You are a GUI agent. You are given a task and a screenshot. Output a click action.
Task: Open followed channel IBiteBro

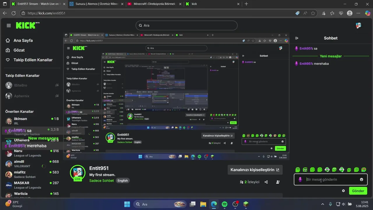tap(32, 85)
